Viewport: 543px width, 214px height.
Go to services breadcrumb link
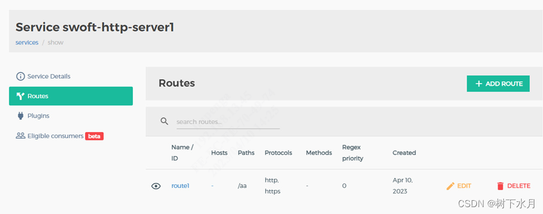27,42
